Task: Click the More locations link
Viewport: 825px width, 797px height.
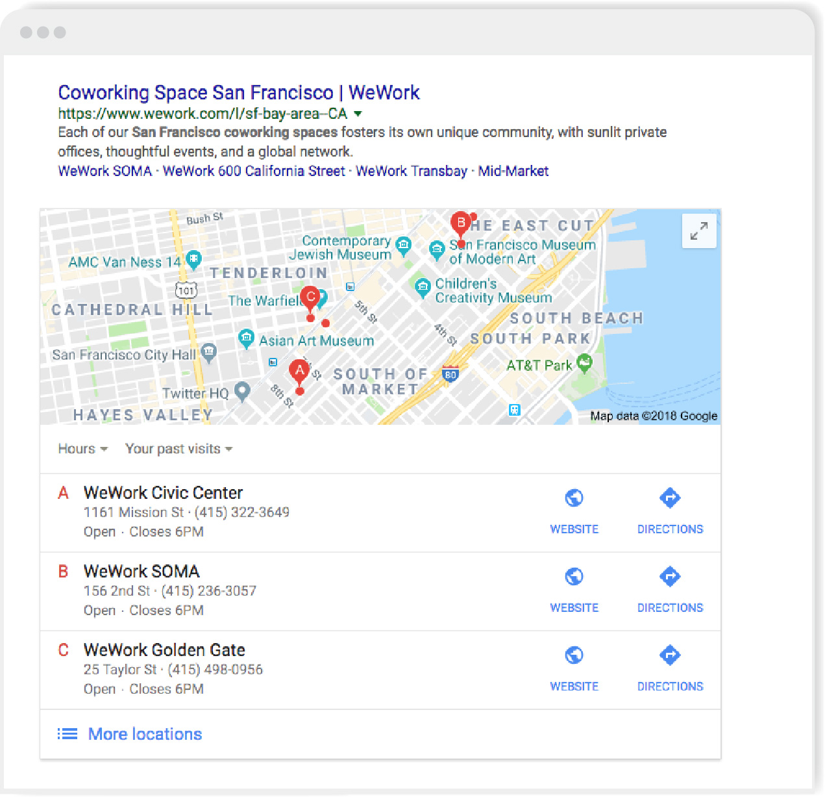Action: [145, 734]
